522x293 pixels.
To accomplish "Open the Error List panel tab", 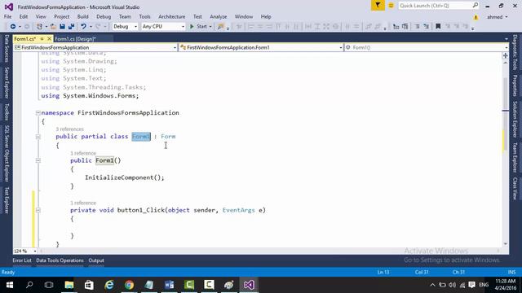I will (x=22, y=260).
